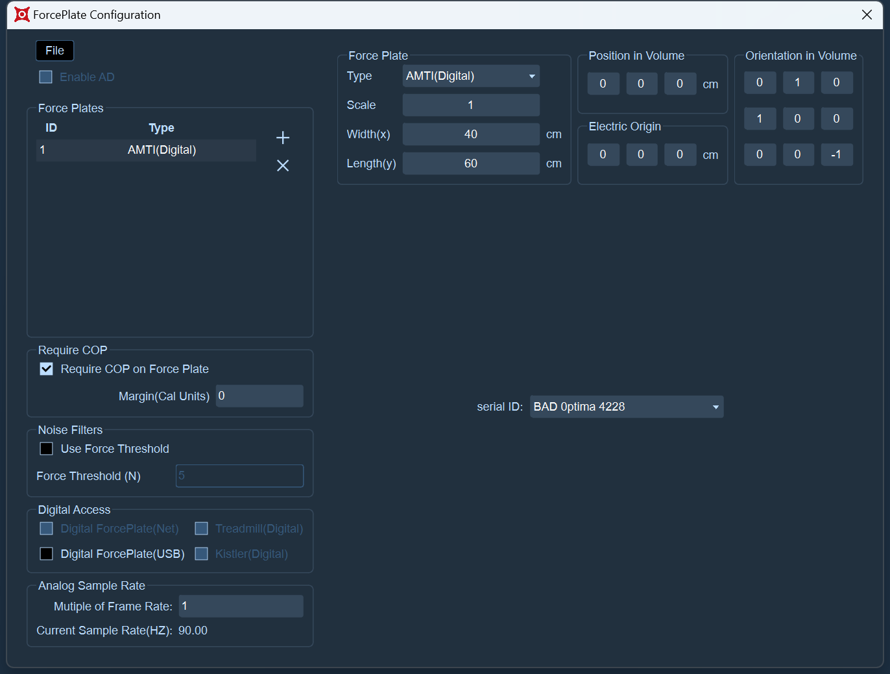Close the ForcePlate Configuration window

[867, 14]
